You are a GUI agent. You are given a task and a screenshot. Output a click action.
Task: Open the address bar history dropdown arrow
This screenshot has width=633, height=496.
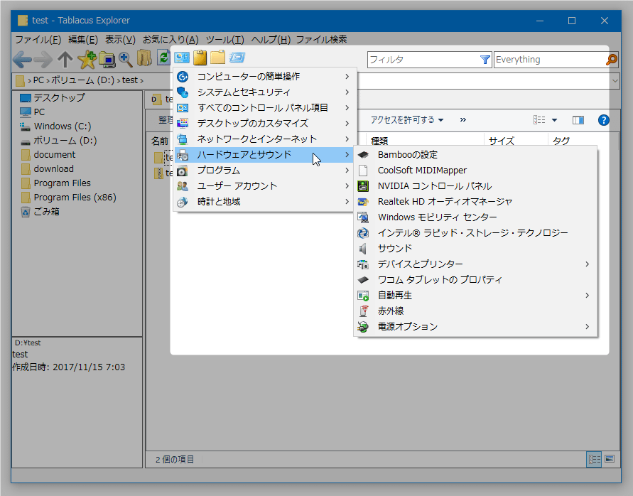[615, 81]
